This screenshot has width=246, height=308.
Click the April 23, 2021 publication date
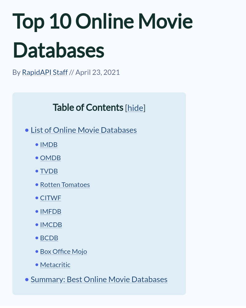[97, 72]
